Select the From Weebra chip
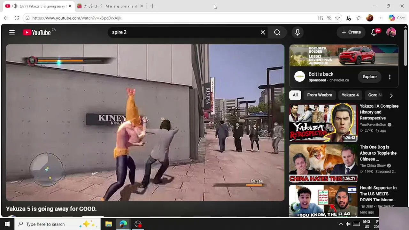The width and height of the screenshot is (409, 230). click(320, 95)
